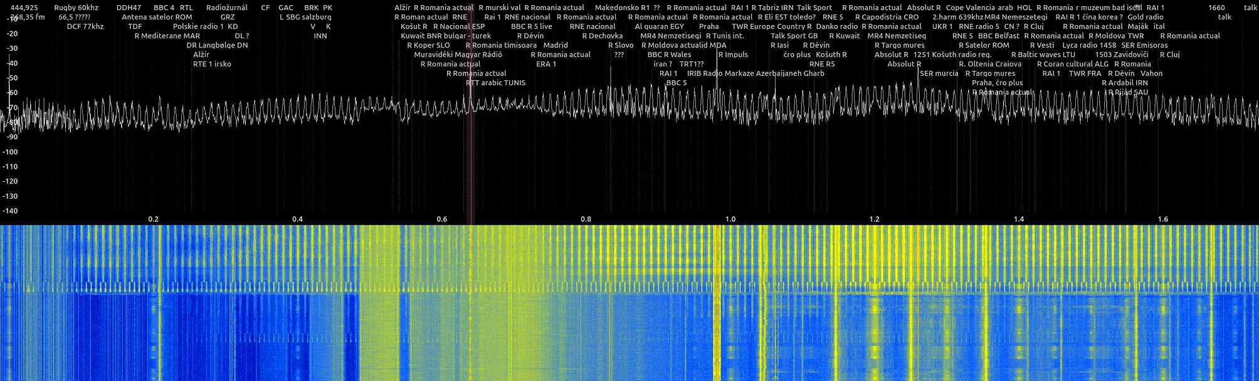Image resolution: width=1259 pixels, height=381 pixels.
Task: Select the 'Polskie radio 1' label
Action: click(198, 26)
